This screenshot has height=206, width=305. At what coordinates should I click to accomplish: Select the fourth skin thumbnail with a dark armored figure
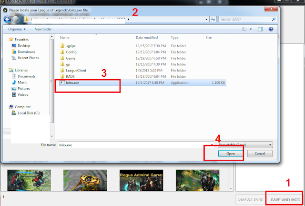[197, 180]
